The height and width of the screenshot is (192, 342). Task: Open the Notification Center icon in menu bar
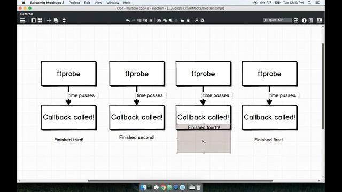click(x=317, y=3)
